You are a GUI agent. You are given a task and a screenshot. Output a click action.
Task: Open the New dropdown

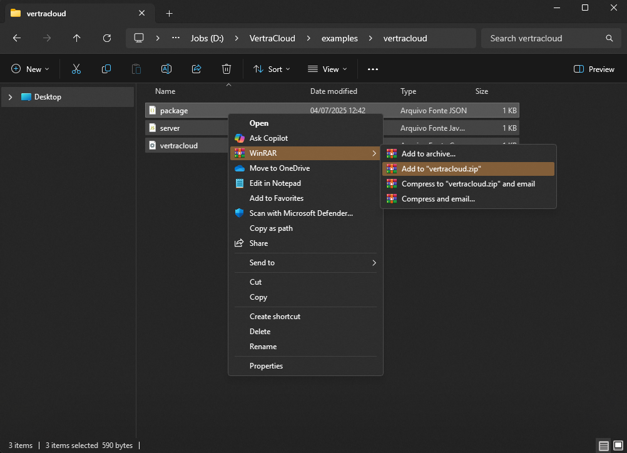[31, 69]
